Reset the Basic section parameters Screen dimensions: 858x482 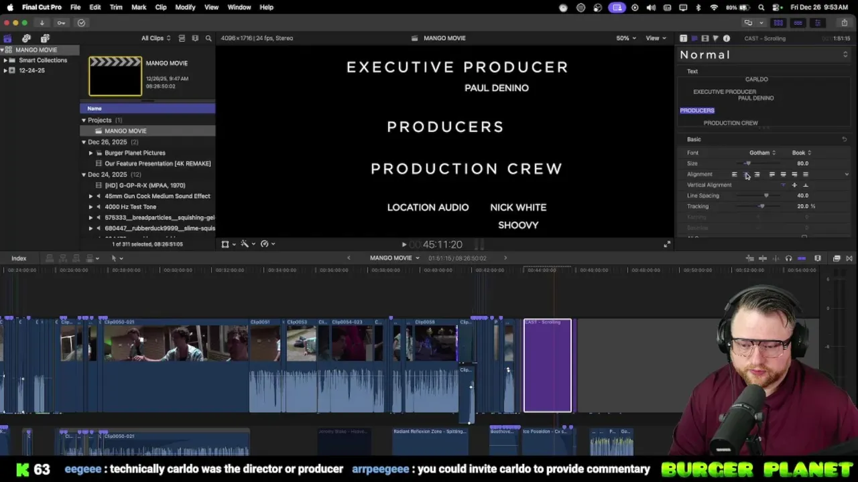click(x=844, y=139)
